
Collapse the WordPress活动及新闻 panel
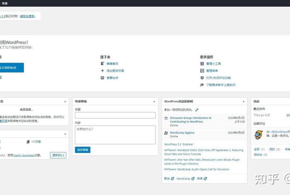pos(244,102)
